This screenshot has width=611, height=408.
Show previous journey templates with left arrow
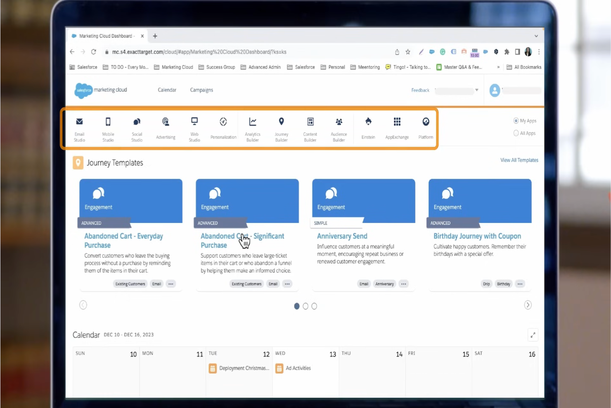coord(83,305)
